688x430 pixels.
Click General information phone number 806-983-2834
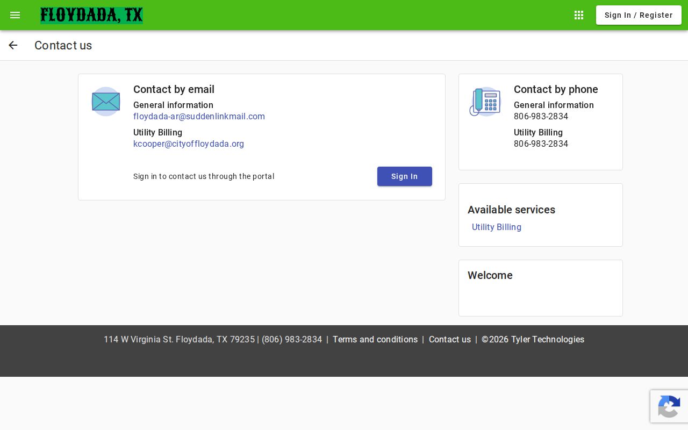[541, 117]
